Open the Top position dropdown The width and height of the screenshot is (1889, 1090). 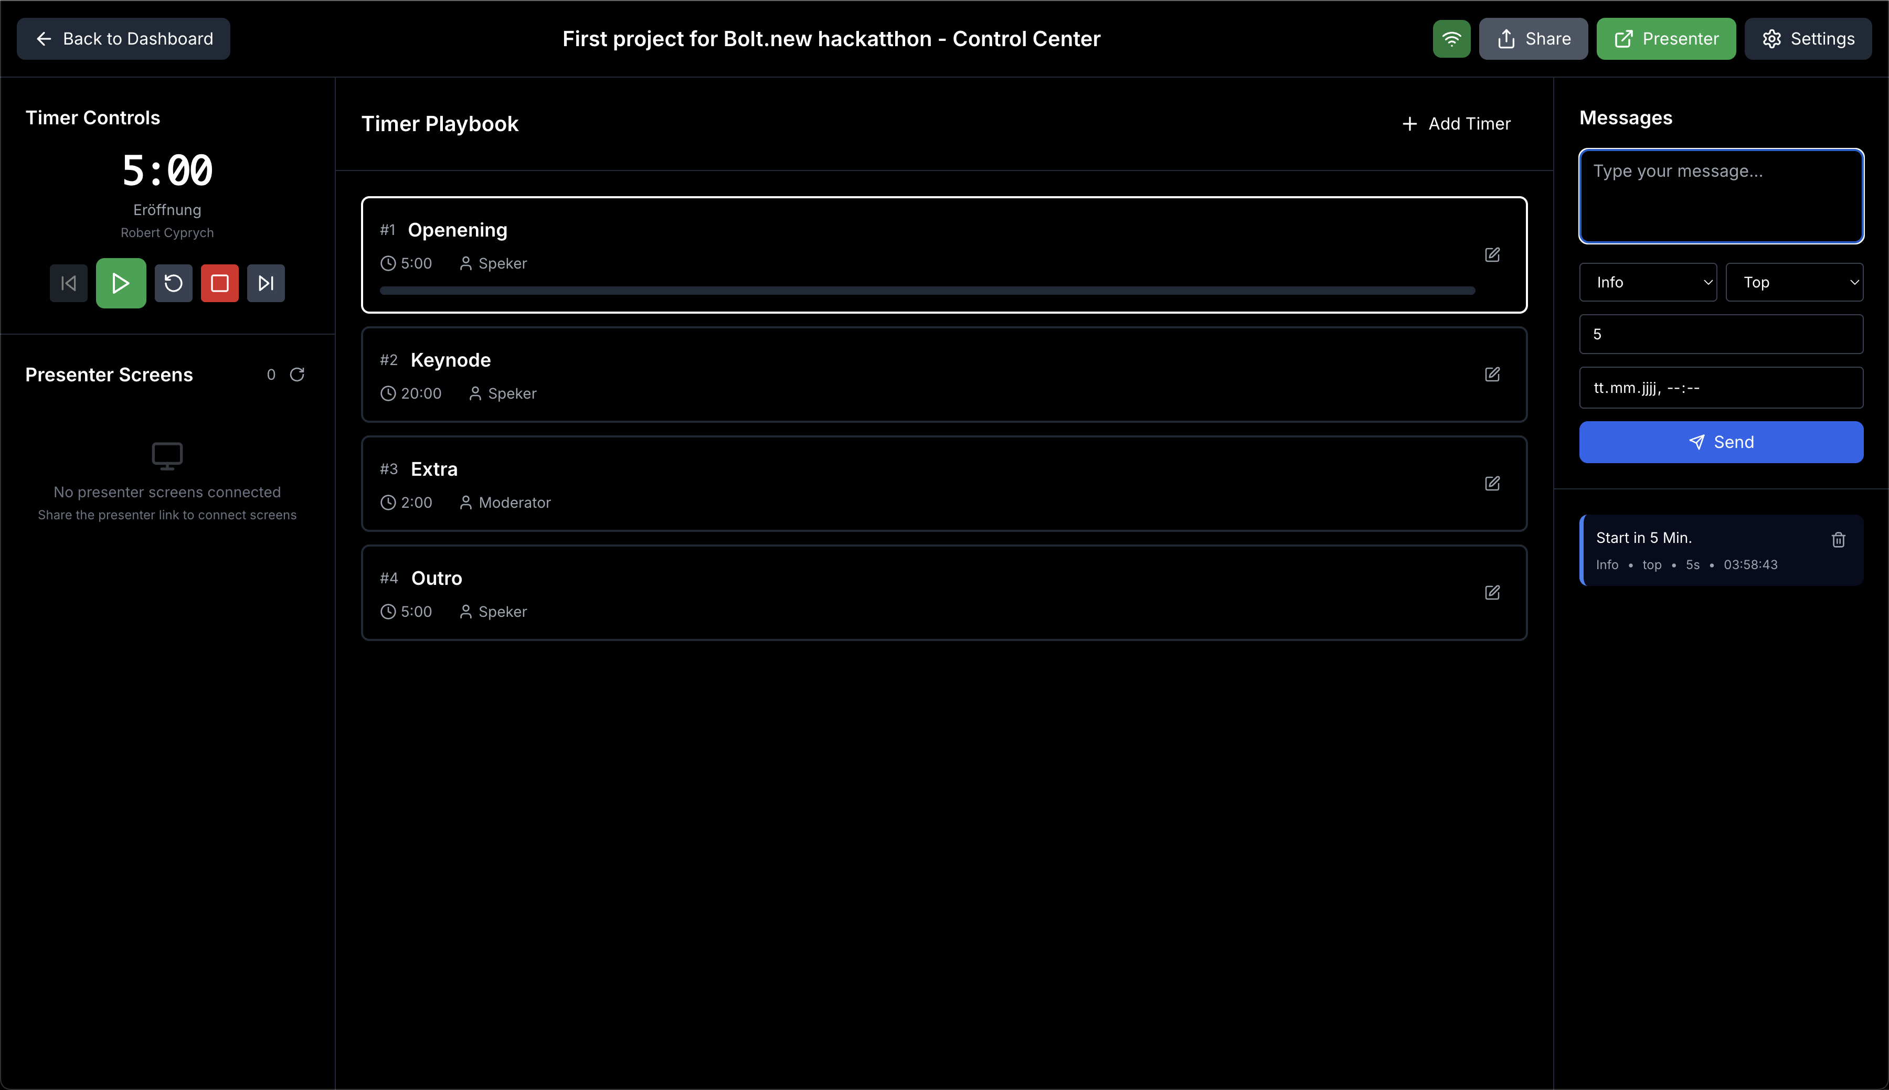coord(1794,282)
